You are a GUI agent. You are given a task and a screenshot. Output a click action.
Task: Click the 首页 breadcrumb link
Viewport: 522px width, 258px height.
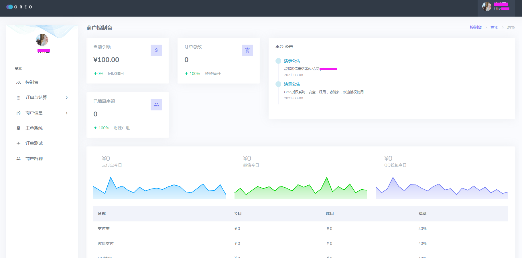coord(494,27)
